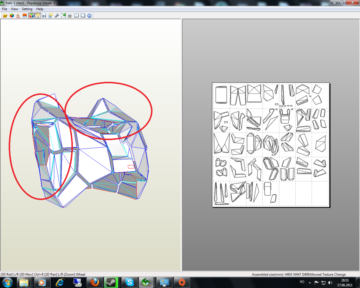Click the printer icon
This screenshot has height=288, width=360.
tap(70, 15)
